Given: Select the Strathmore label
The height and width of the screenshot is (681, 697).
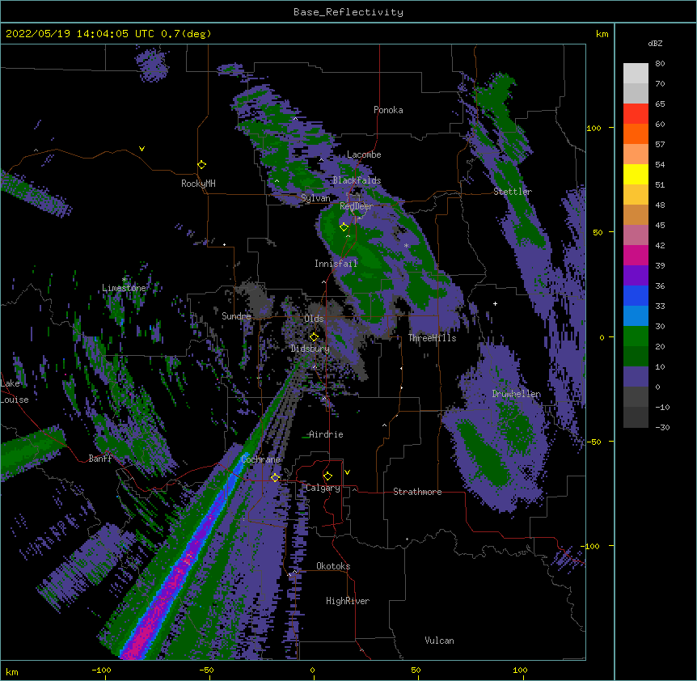Looking at the screenshot, I should click(x=417, y=492).
